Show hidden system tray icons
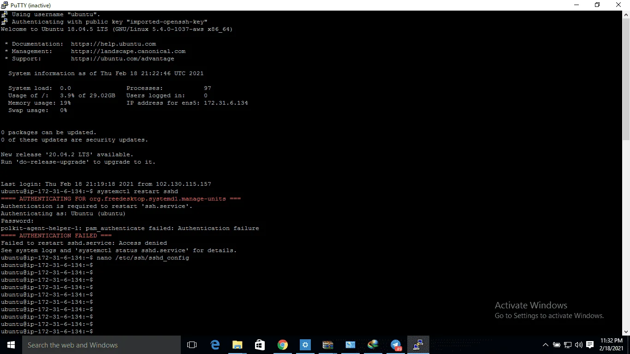The image size is (630, 354). [546, 345]
